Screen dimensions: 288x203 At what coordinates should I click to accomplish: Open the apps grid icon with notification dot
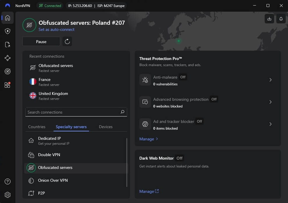point(8,85)
